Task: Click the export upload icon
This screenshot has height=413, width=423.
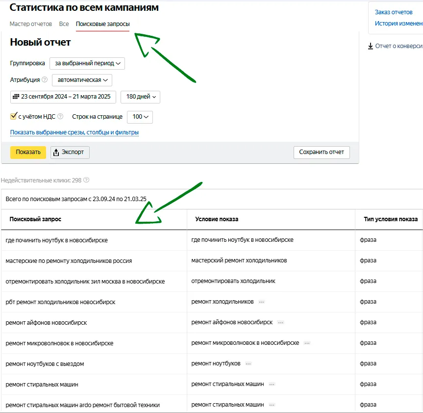Action: point(56,152)
